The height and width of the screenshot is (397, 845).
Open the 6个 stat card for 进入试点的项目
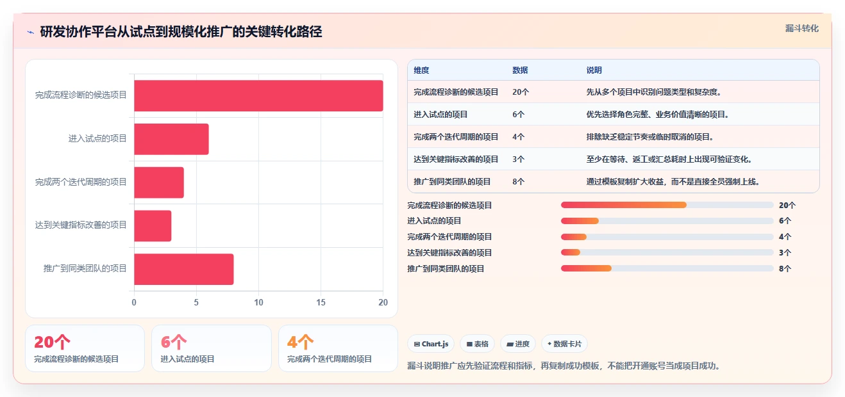(212, 348)
